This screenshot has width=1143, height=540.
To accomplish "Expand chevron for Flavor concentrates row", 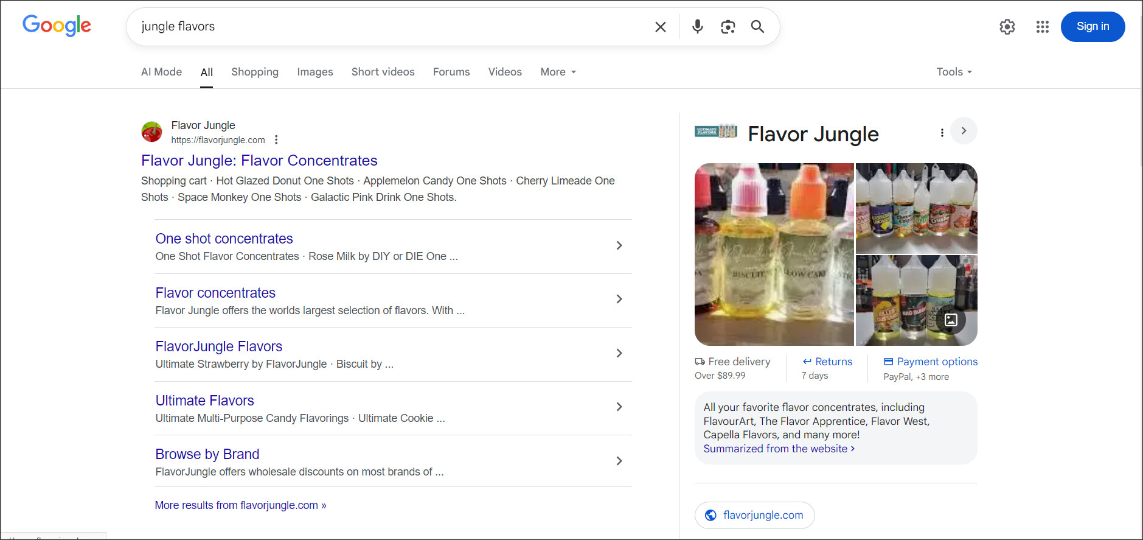I will pos(619,299).
